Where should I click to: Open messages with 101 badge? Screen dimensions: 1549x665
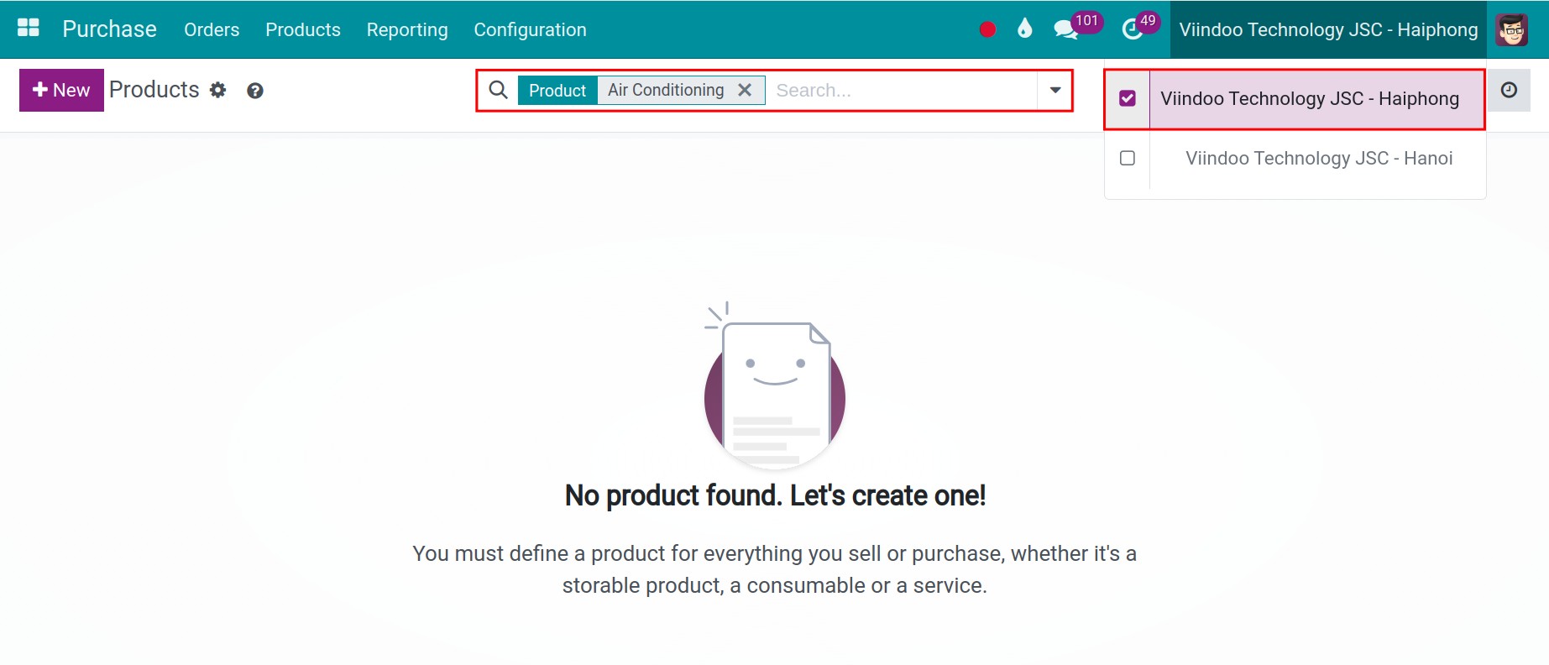(x=1078, y=27)
